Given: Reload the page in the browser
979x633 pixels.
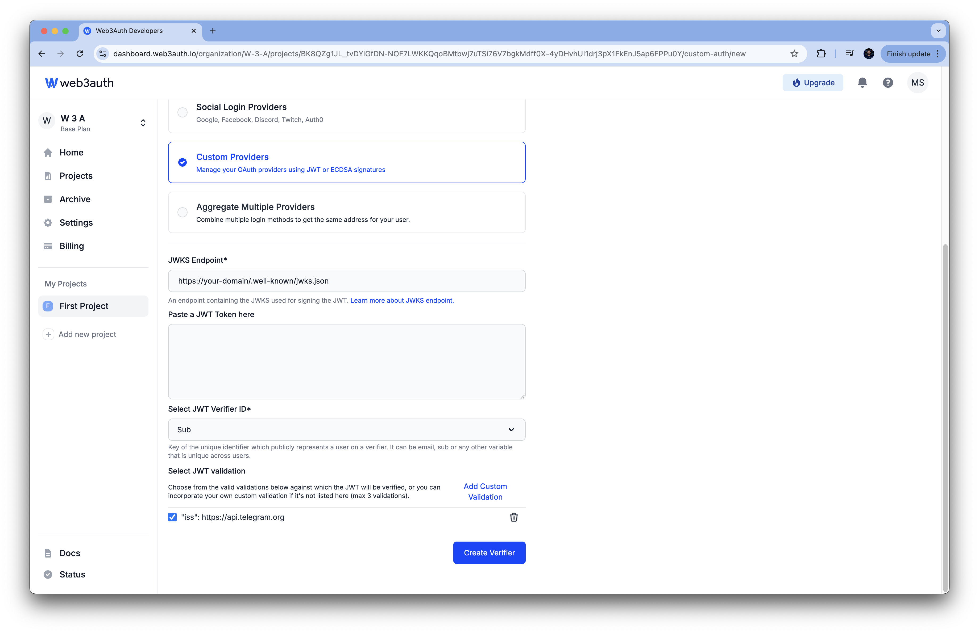Looking at the screenshot, I should click(80, 54).
